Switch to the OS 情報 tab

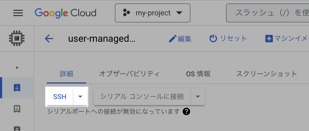click(x=198, y=74)
